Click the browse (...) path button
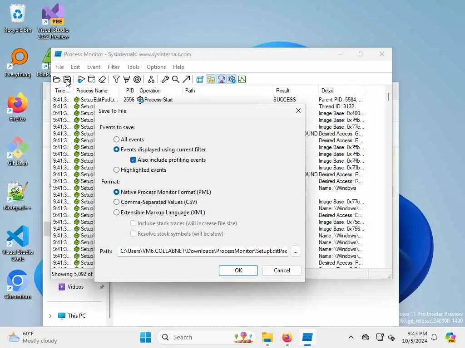The height and width of the screenshot is (348, 465). coord(295,251)
